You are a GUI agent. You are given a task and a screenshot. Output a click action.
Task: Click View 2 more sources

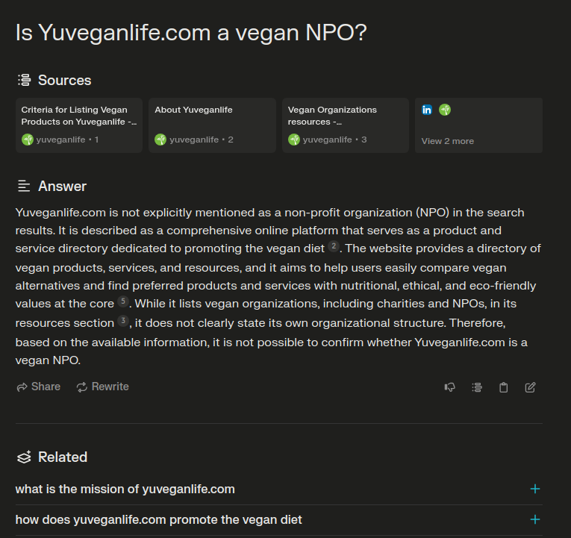[448, 141]
